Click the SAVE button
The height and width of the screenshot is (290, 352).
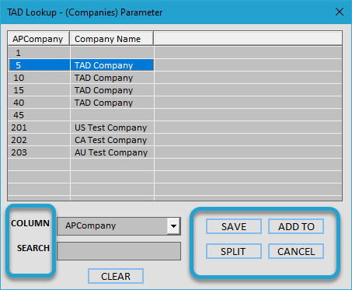pos(234,226)
